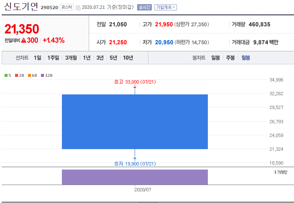Click the red up-triangle change indicator

pos(23,40)
